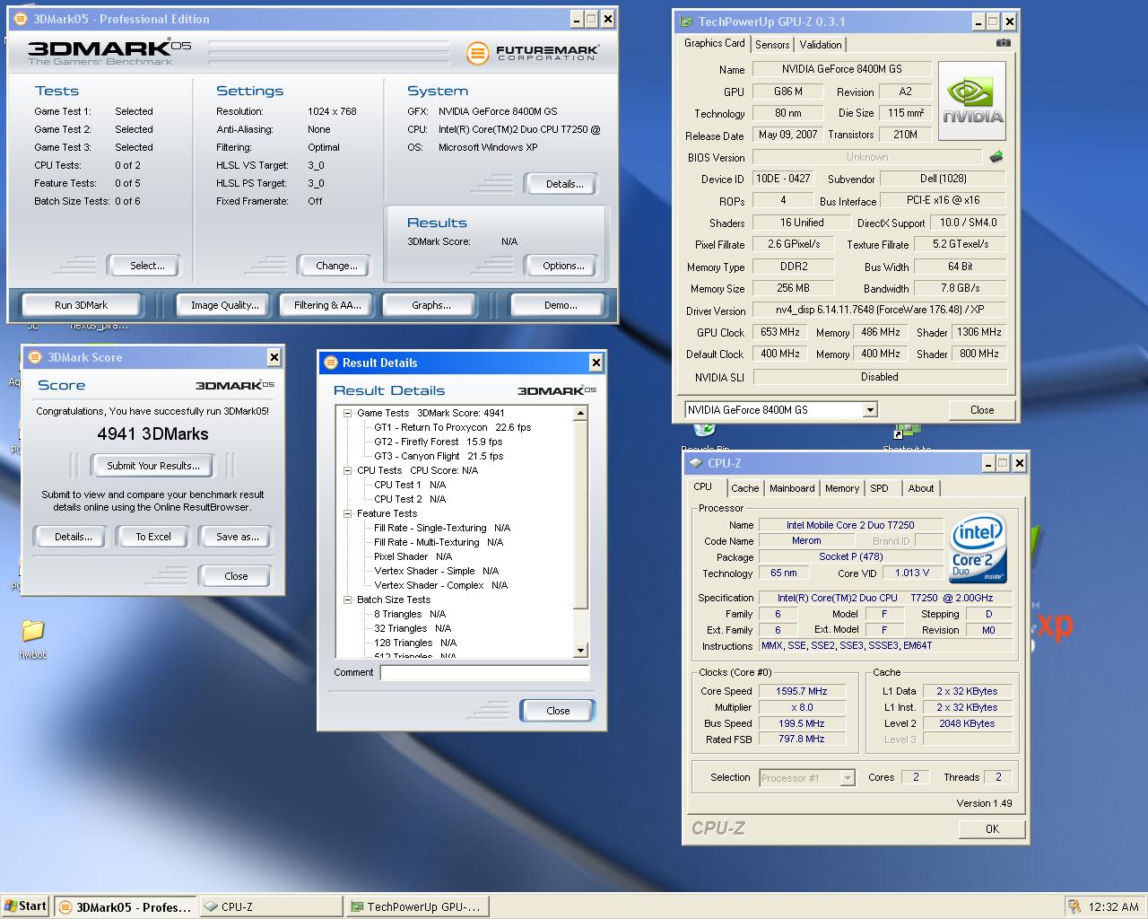Click the Result Details title bar icon
The height and width of the screenshot is (919, 1148).
330,363
